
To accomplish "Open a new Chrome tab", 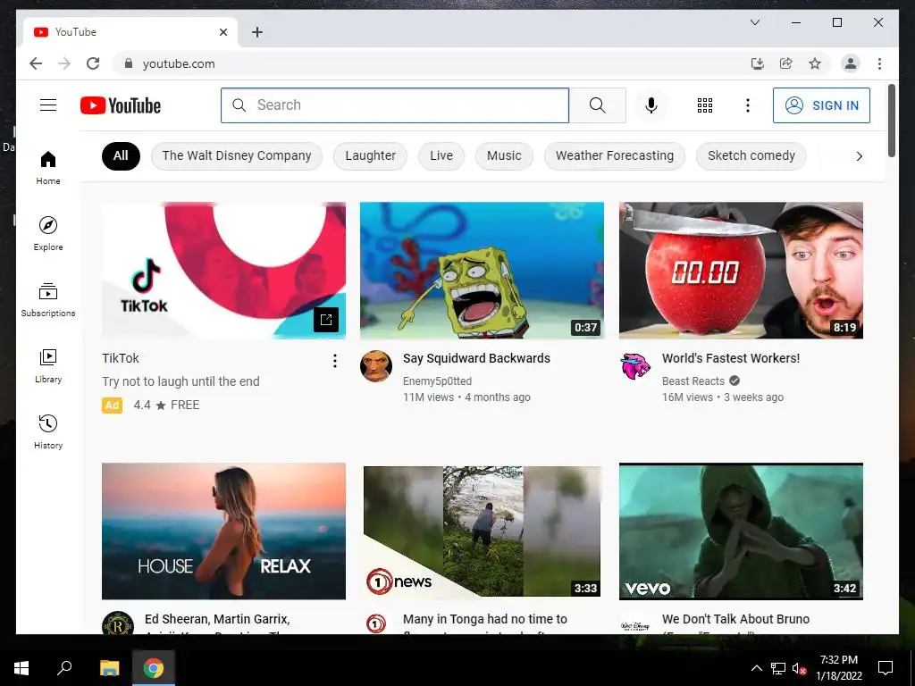I will point(256,32).
